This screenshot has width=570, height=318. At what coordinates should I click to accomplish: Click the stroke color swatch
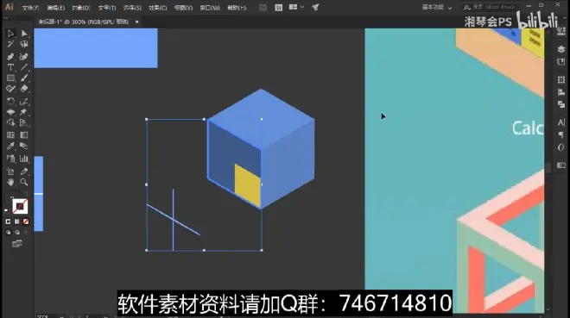coord(20,206)
